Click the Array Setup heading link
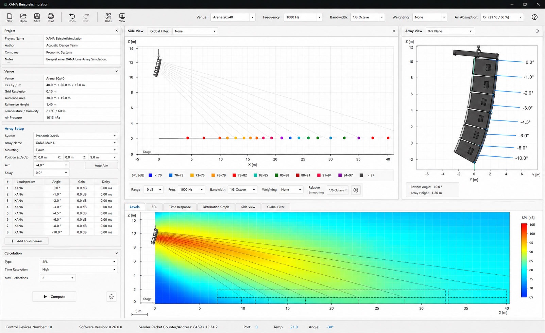Image resolution: width=545 pixels, height=333 pixels. [x=14, y=129]
